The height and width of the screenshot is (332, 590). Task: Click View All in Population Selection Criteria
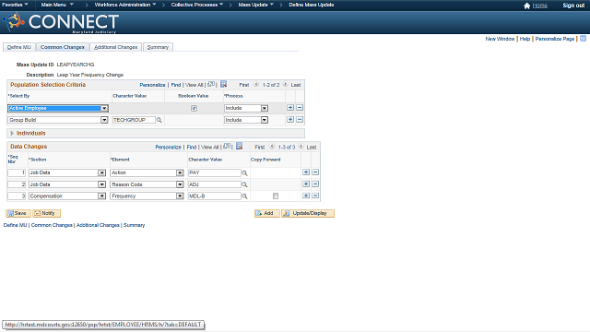click(x=195, y=85)
